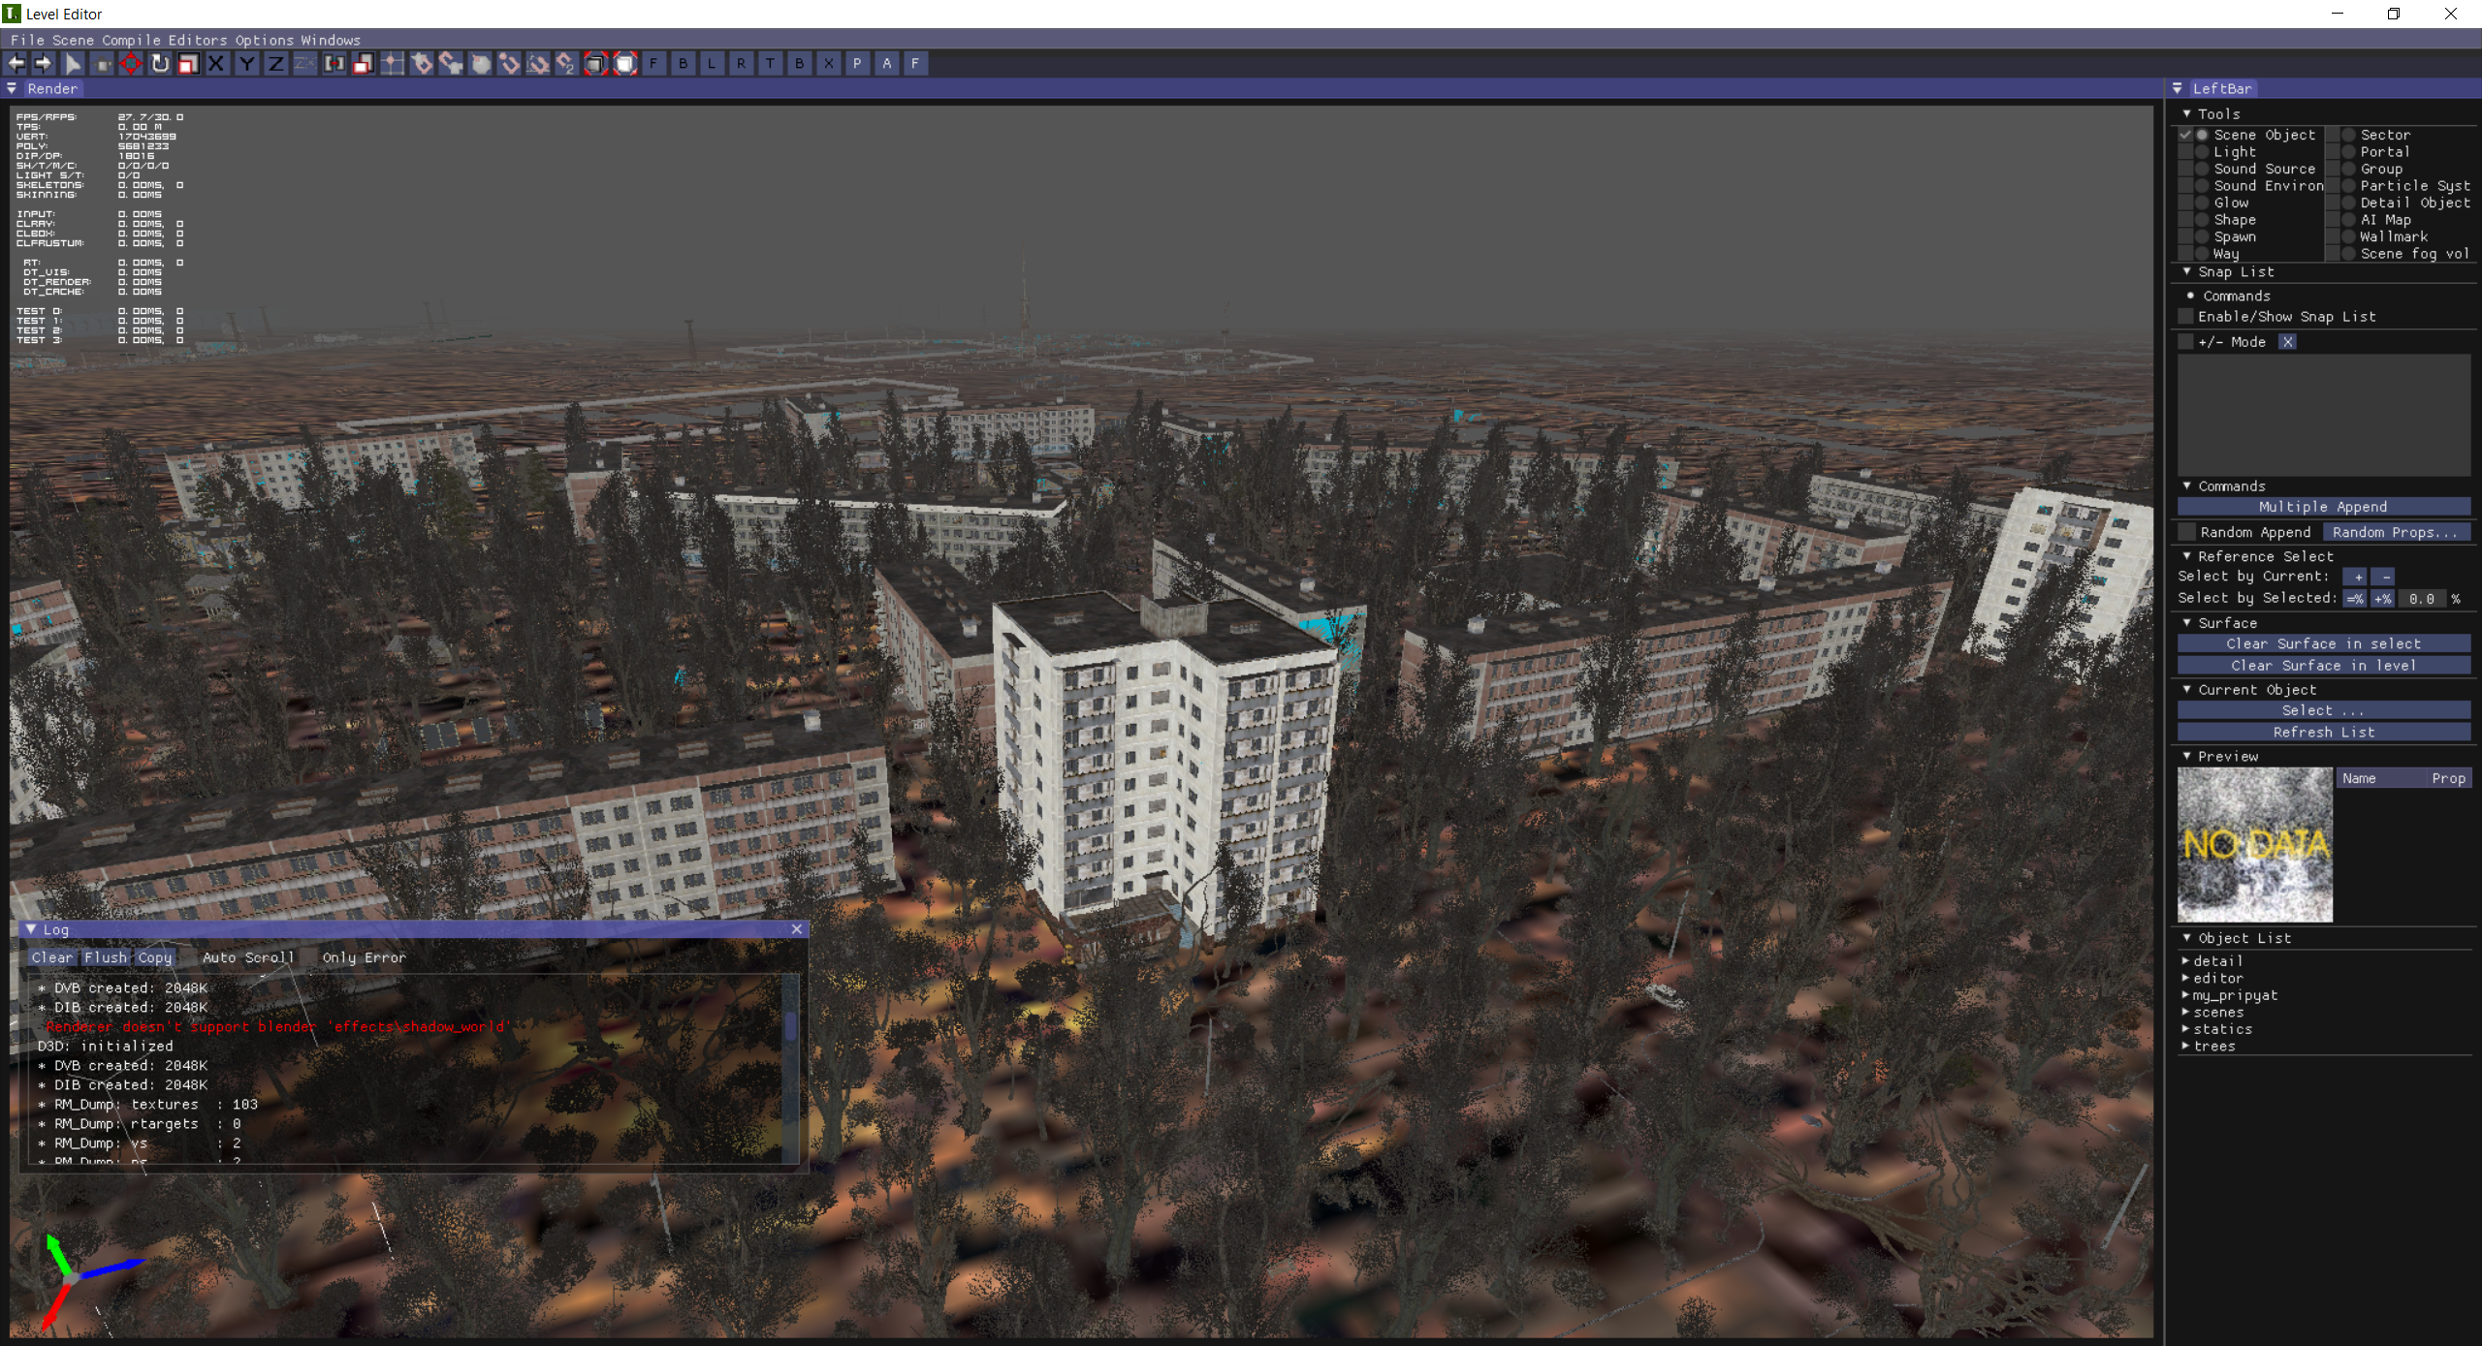
Task: Click the Zoom extents grey cube icon
Action: point(596,64)
